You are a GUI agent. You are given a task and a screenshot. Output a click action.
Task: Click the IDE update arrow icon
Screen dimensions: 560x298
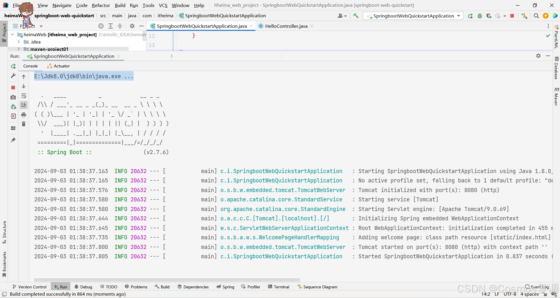pos(545,16)
